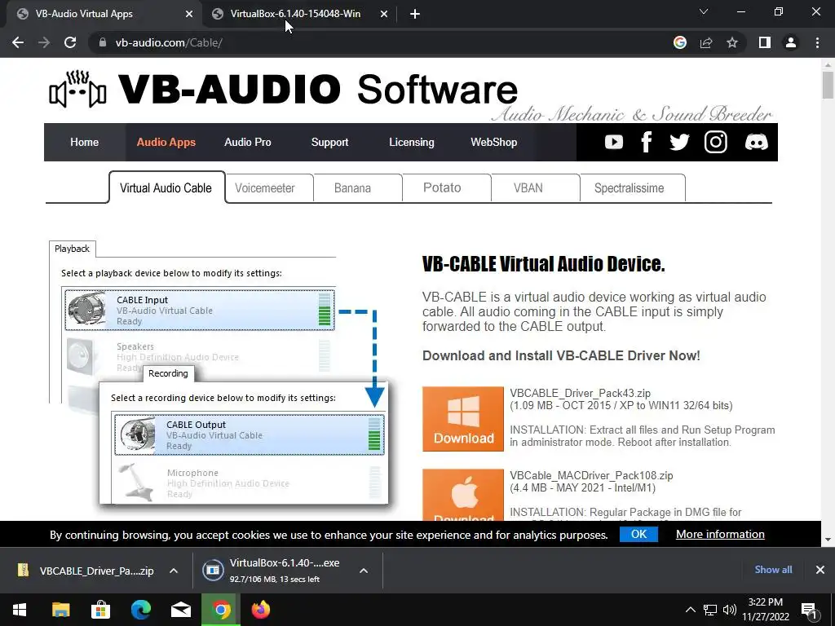Open the VB-Audio Twitter icon
835x626 pixels.
[679, 142]
